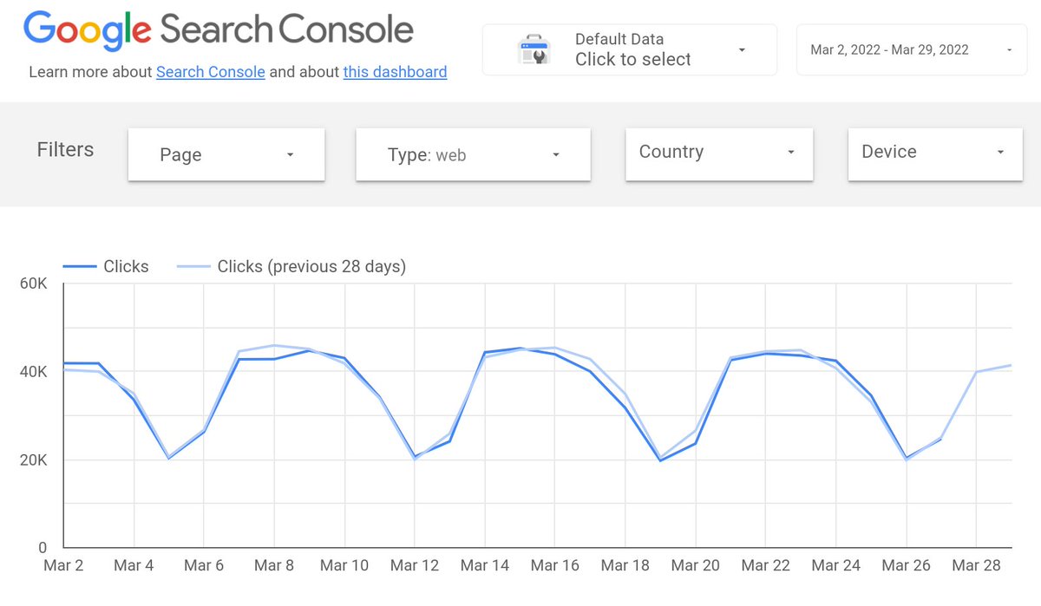
Task: Click the date range dropdown arrow
Action: tap(1010, 50)
